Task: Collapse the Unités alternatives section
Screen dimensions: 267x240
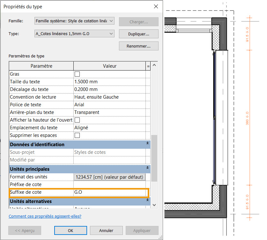Action: (x=147, y=200)
